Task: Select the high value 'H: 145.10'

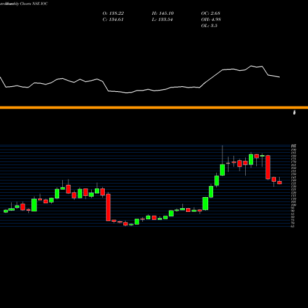Action: [x=163, y=14]
